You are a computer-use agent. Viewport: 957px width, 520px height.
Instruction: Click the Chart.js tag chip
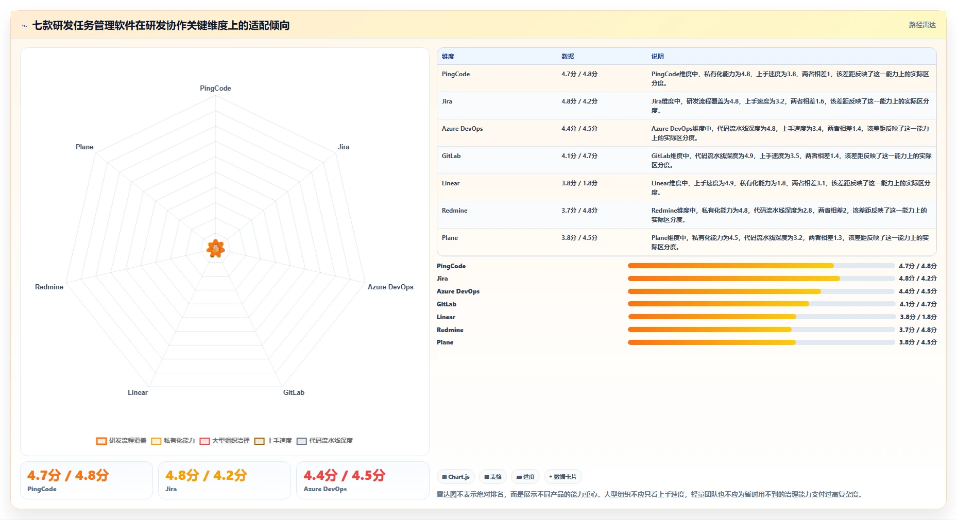[x=456, y=477]
